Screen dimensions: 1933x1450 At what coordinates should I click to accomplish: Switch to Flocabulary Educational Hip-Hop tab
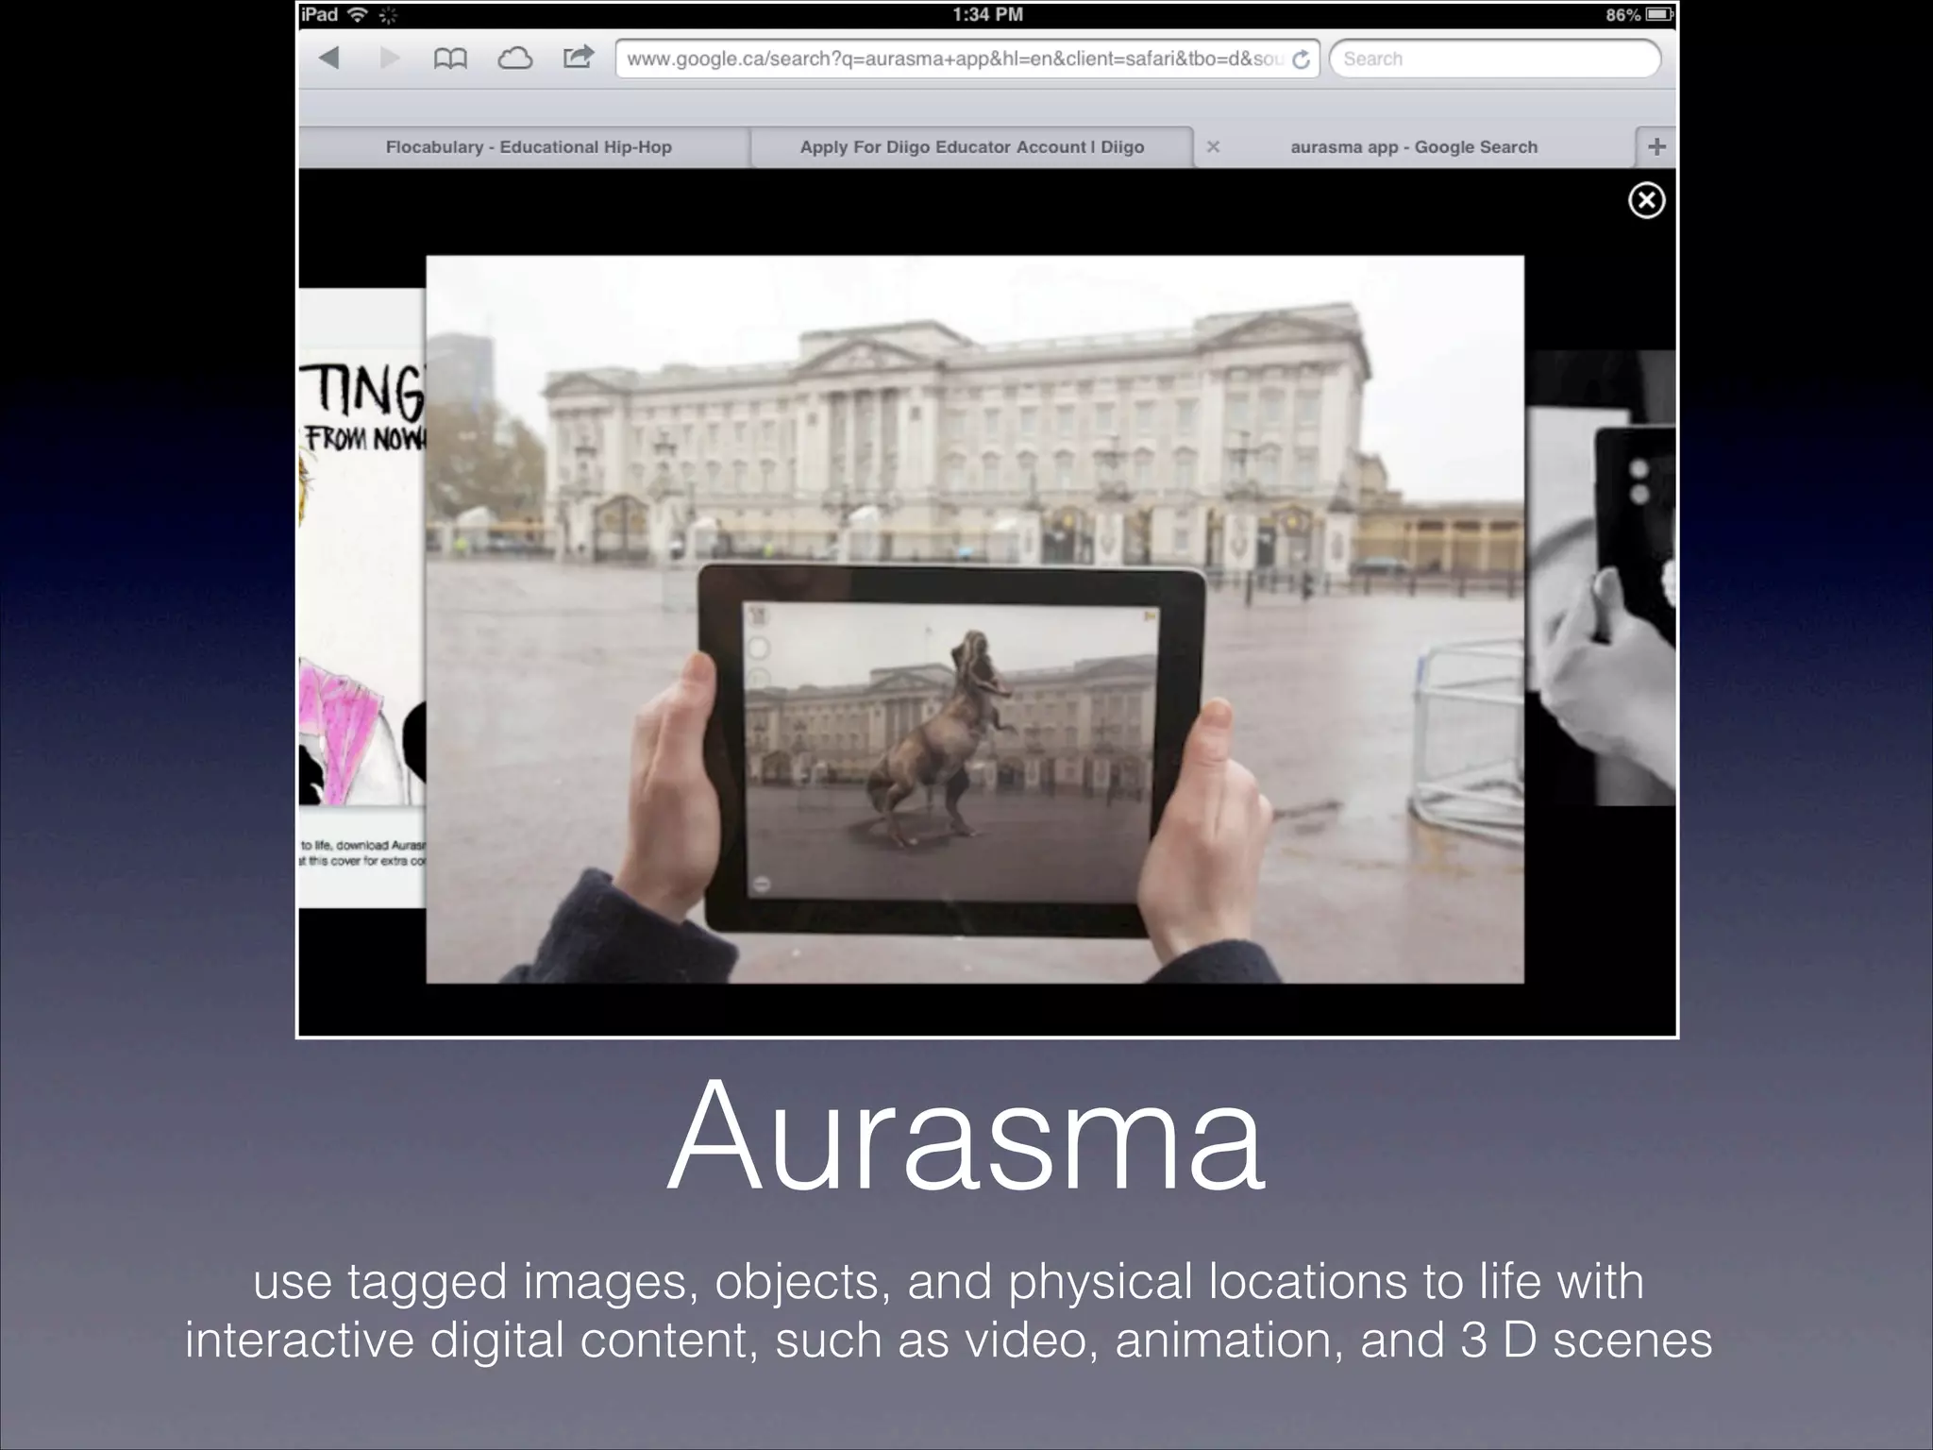(x=525, y=147)
